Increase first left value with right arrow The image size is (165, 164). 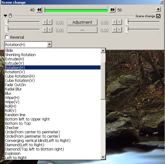[50, 22]
